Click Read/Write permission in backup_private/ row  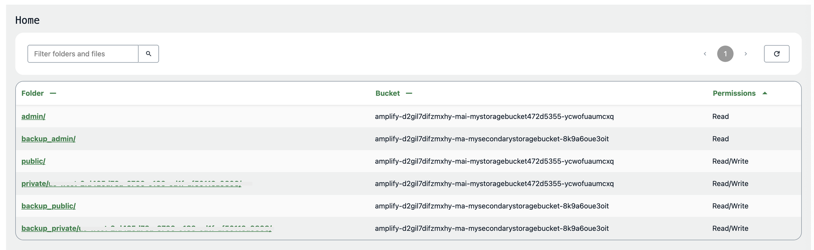click(x=730, y=228)
